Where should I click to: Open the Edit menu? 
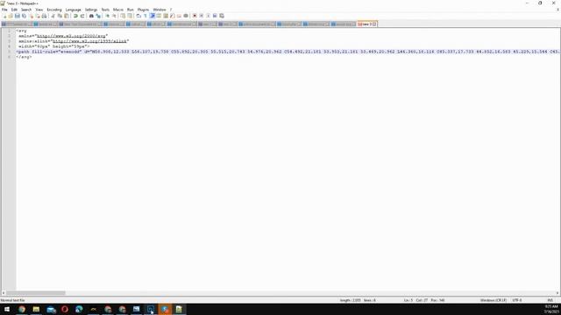tap(14, 10)
